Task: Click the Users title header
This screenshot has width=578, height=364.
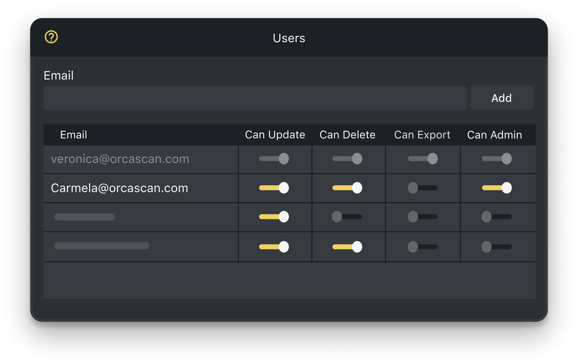Action: [x=288, y=38]
